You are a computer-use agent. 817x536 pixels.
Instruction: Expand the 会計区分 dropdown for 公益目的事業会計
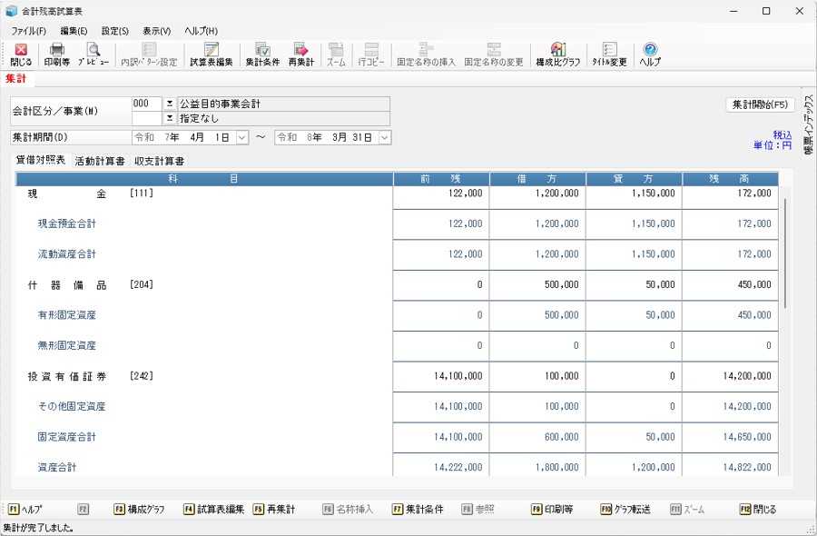point(169,104)
